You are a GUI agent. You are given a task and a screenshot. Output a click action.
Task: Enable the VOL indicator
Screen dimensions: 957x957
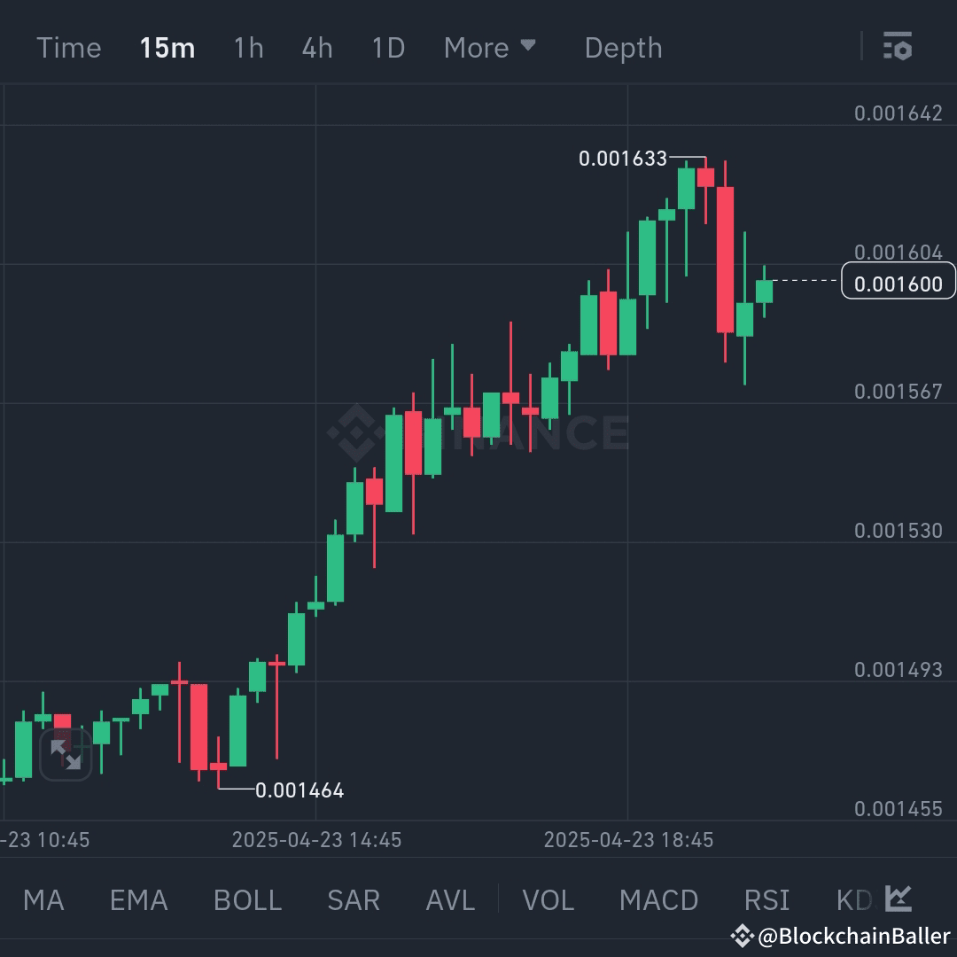tap(548, 899)
